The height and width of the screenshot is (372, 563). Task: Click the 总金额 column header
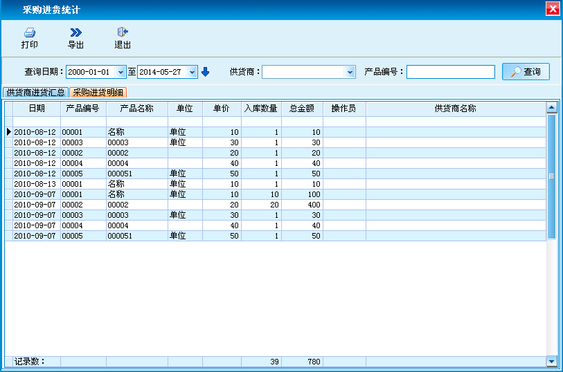(x=302, y=109)
